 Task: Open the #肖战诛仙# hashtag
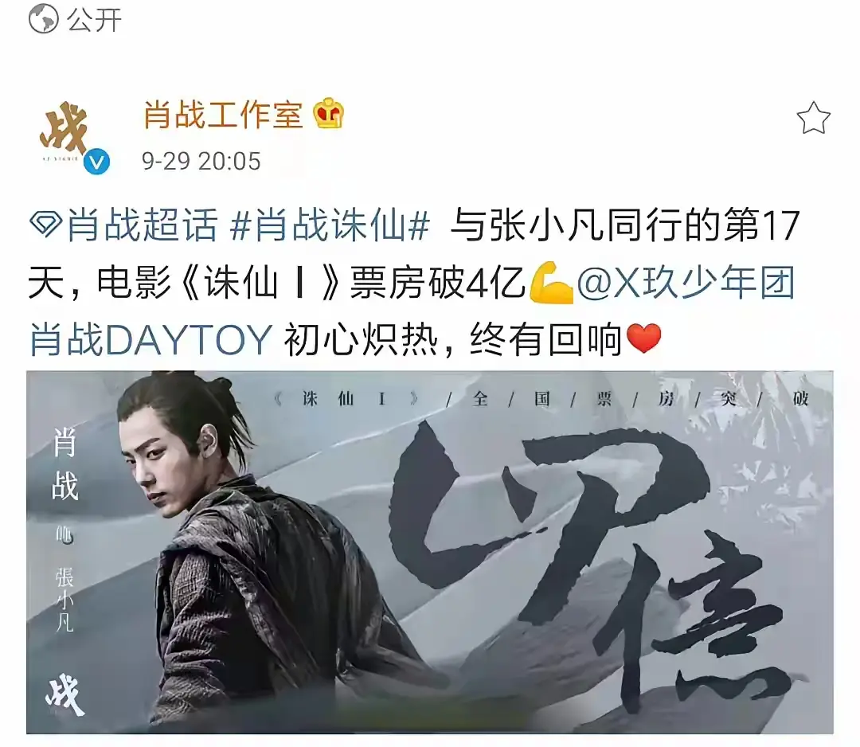[x=330, y=225]
